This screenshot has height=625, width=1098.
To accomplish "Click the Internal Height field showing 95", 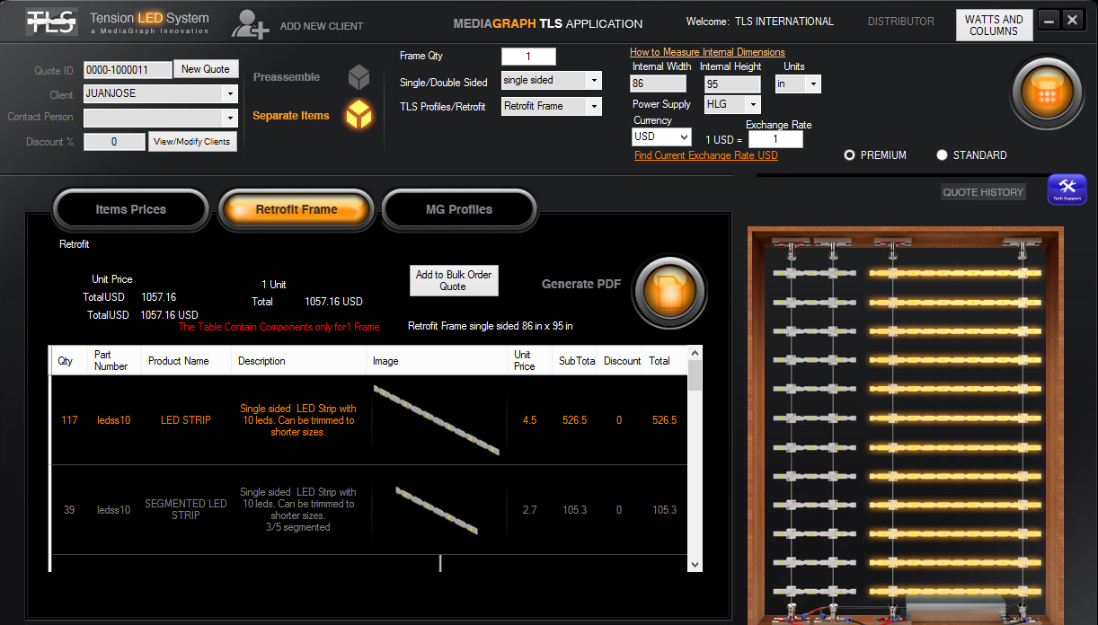I will (732, 84).
